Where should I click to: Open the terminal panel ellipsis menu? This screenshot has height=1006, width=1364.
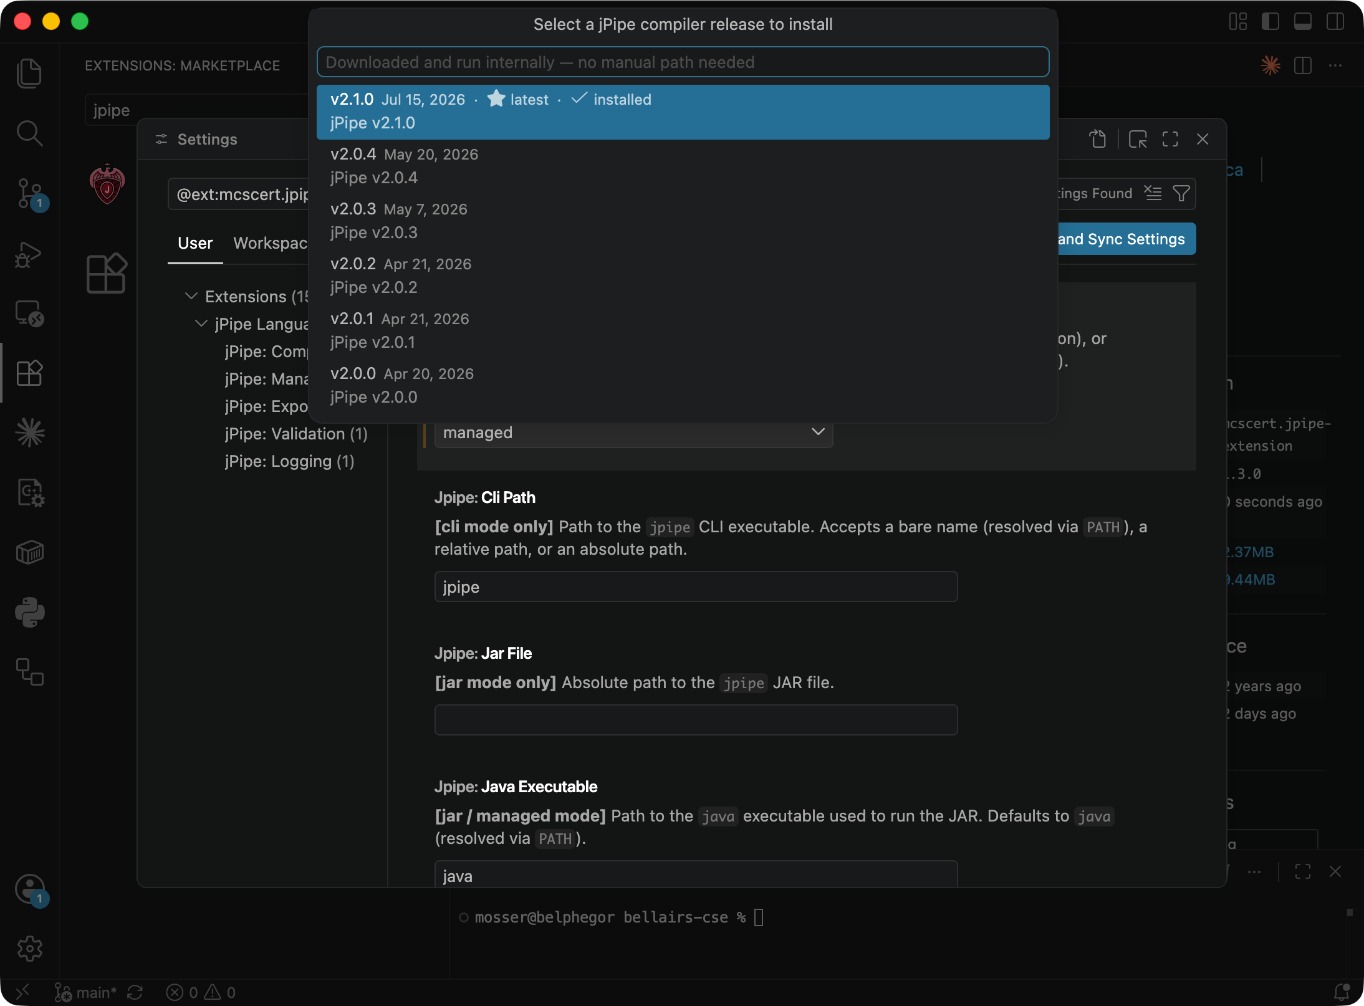tap(1254, 872)
